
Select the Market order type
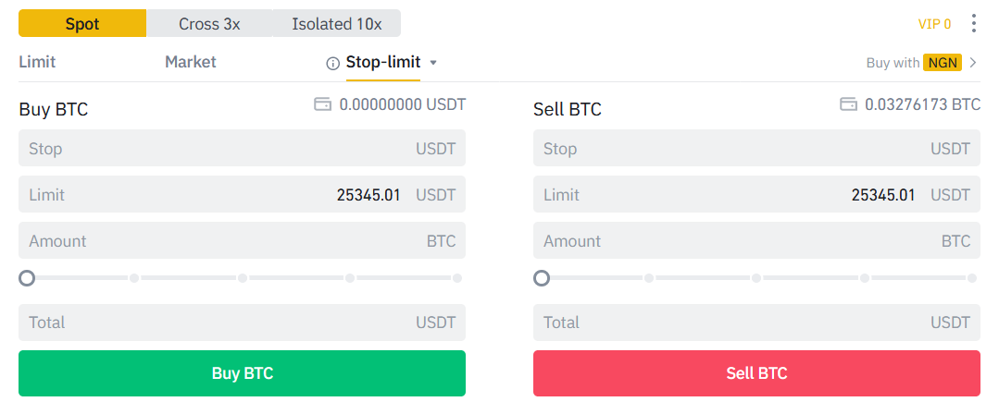[191, 62]
